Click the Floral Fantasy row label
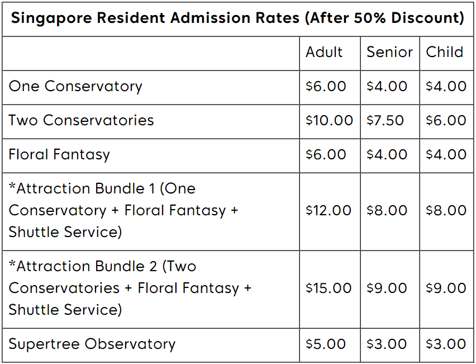476x364 pixels. [x=59, y=155]
